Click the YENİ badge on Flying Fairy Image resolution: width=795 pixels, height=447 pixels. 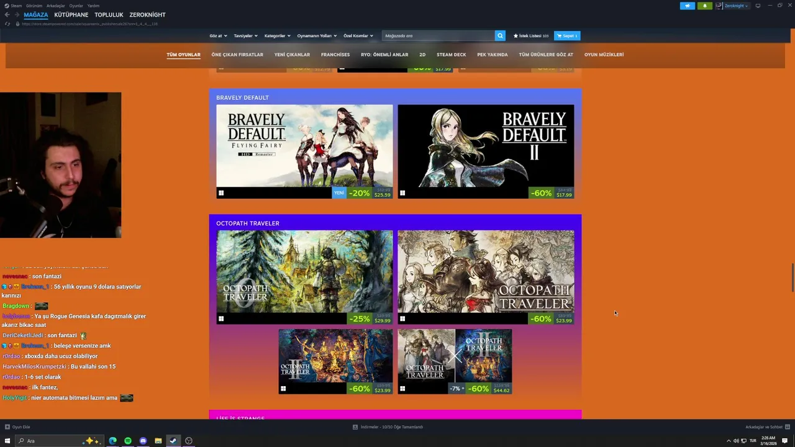pyautogui.click(x=339, y=193)
